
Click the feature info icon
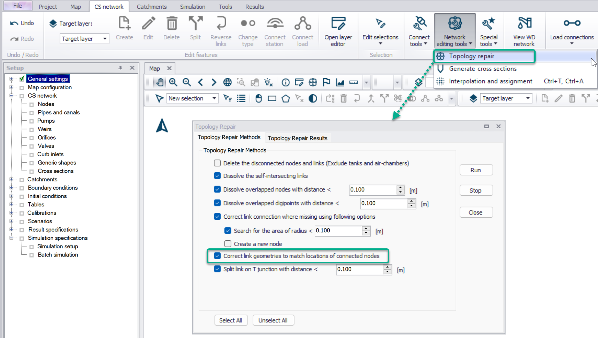click(285, 82)
